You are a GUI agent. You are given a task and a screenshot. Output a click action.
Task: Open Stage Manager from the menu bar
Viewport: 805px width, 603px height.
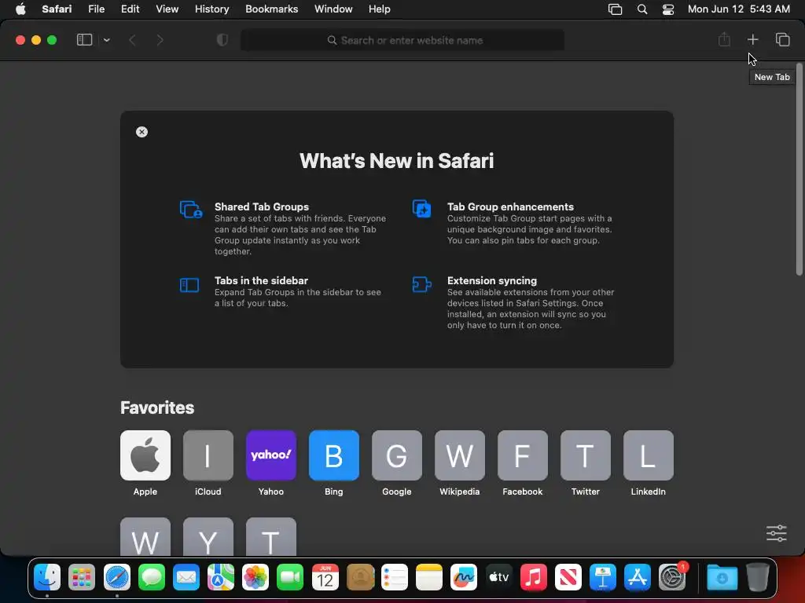pos(615,9)
